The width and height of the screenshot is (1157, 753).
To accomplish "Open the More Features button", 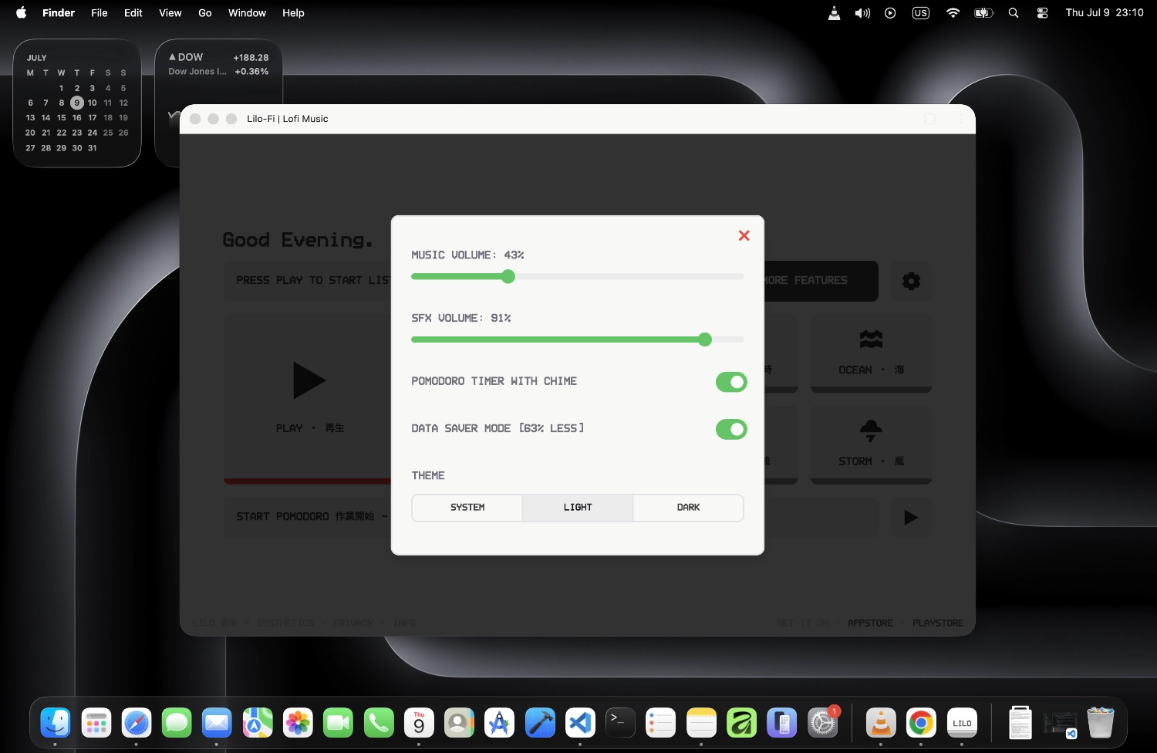I will tap(821, 281).
